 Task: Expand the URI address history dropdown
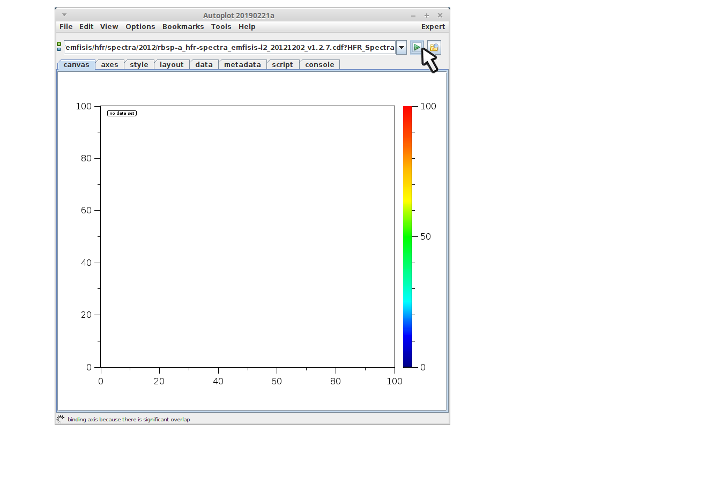pos(402,48)
